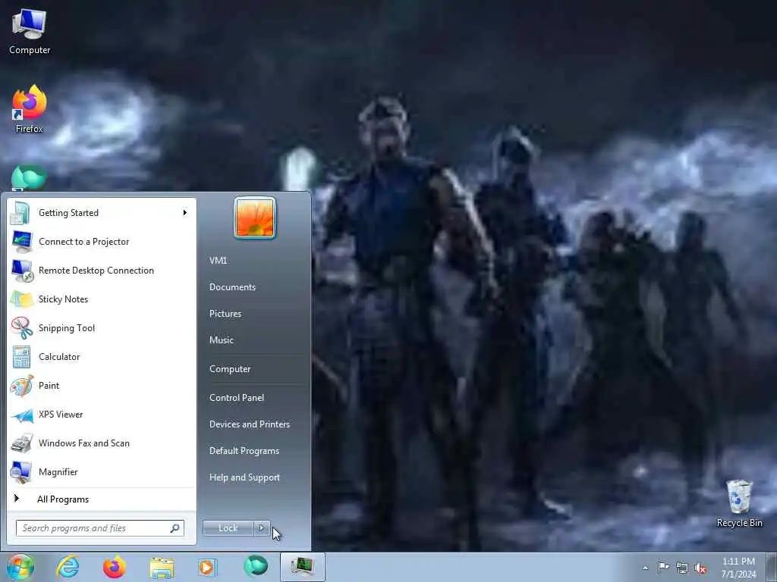The width and height of the screenshot is (777, 582).
Task: Select the Firefox desktop shortcut
Action: (x=30, y=109)
